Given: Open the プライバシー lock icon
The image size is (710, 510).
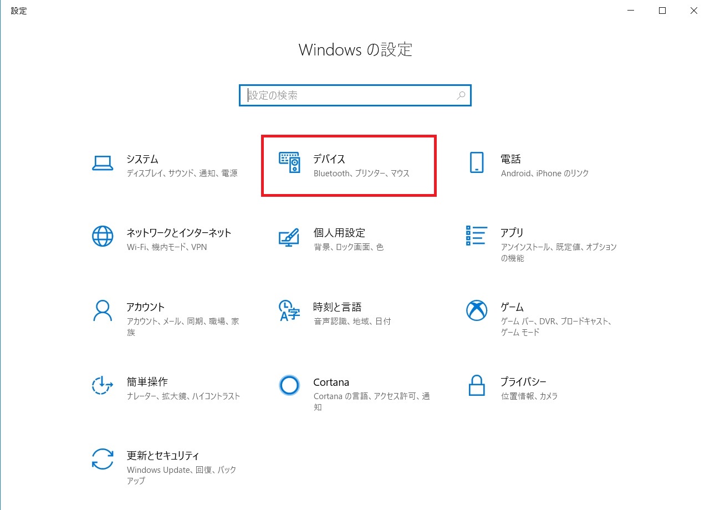Looking at the screenshot, I should (477, 385).
